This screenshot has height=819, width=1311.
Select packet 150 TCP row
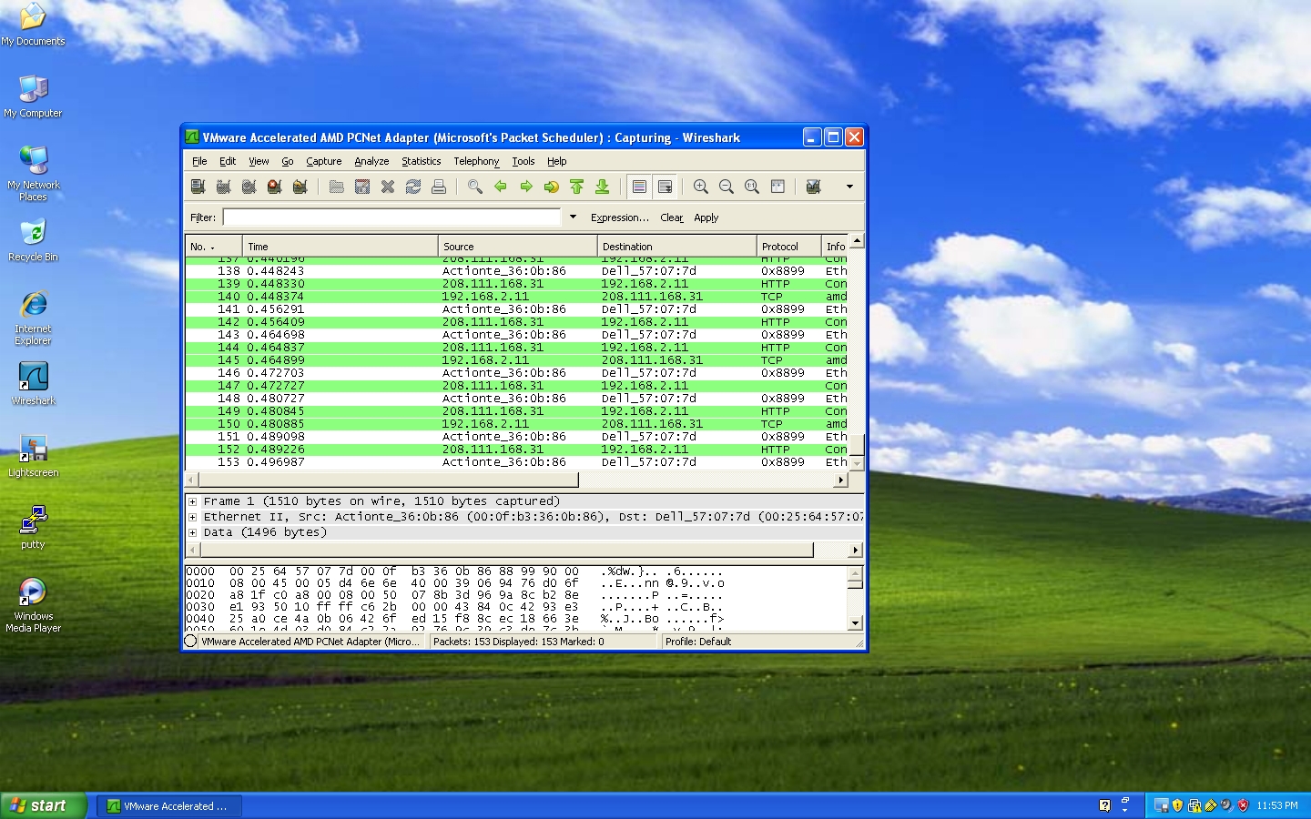pyautogui.click(x=517, y=424)
